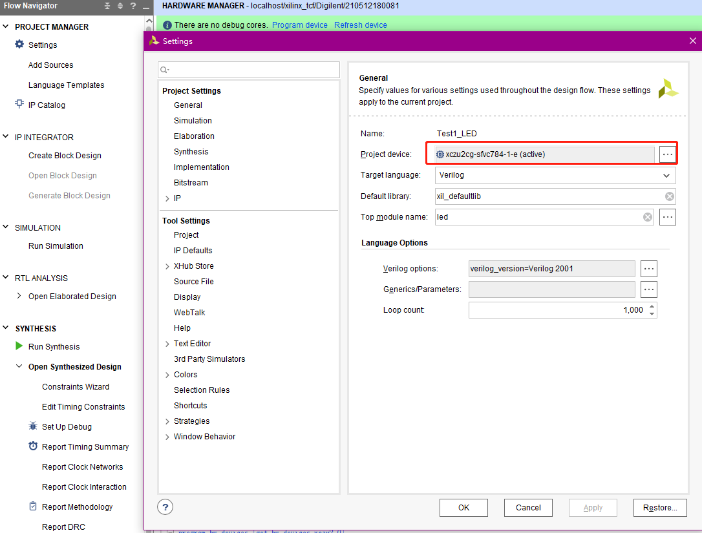Click Create Block Design

point(65,155)
